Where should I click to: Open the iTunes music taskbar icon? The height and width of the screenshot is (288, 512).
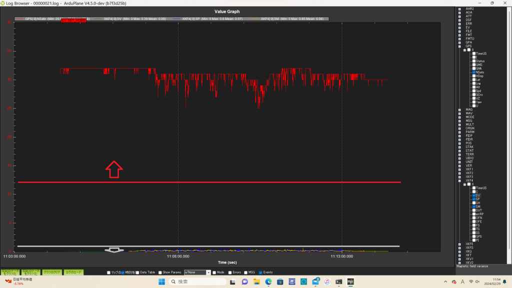(327, 282)
